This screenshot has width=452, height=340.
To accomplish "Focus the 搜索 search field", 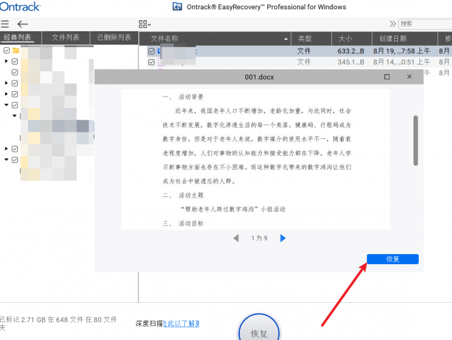I will pyautogui.click(x=425, y=24).
